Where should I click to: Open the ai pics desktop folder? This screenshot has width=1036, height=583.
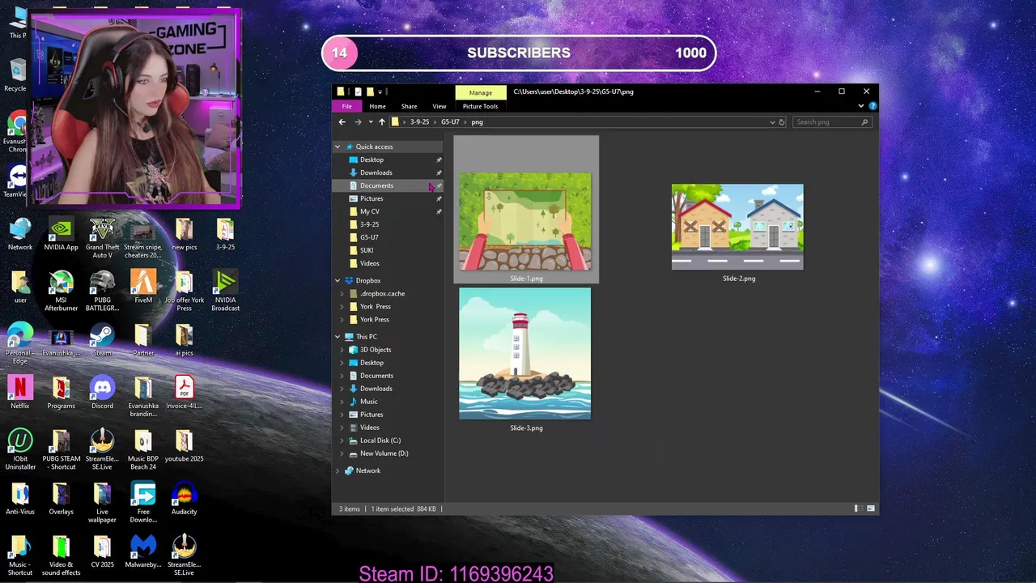184,340
